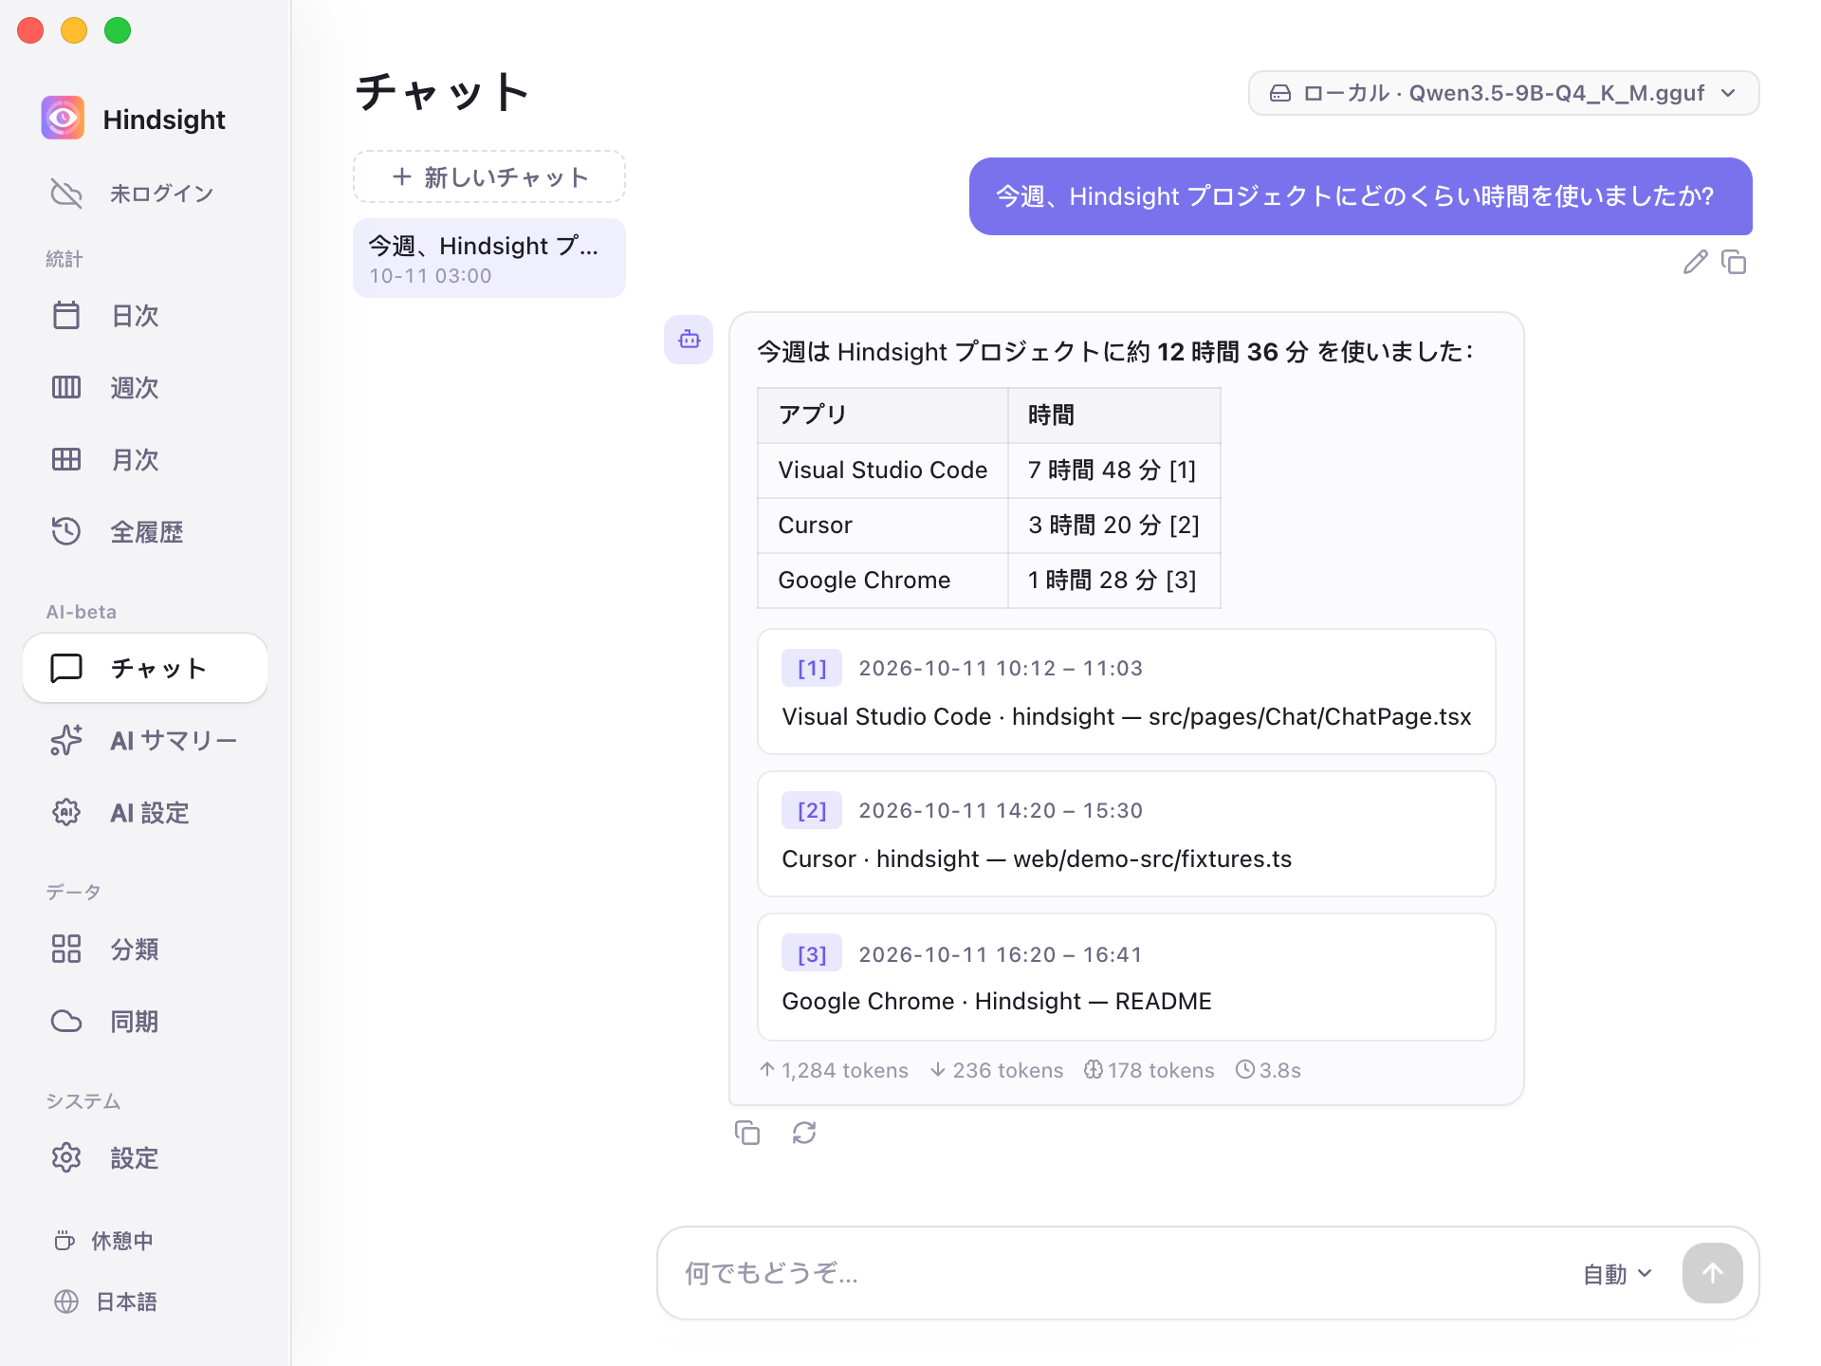
Task: Open システム 設定 settings
Action: click(144, 1157)
